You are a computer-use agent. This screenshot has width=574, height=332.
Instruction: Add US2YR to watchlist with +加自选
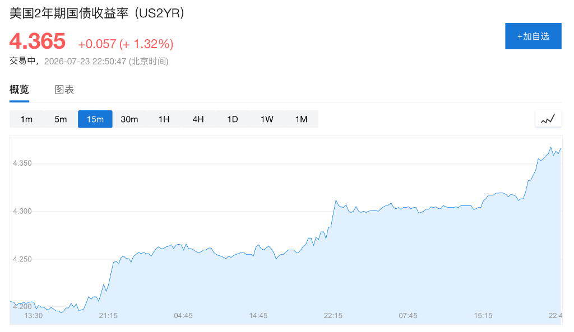pos(533,36)
